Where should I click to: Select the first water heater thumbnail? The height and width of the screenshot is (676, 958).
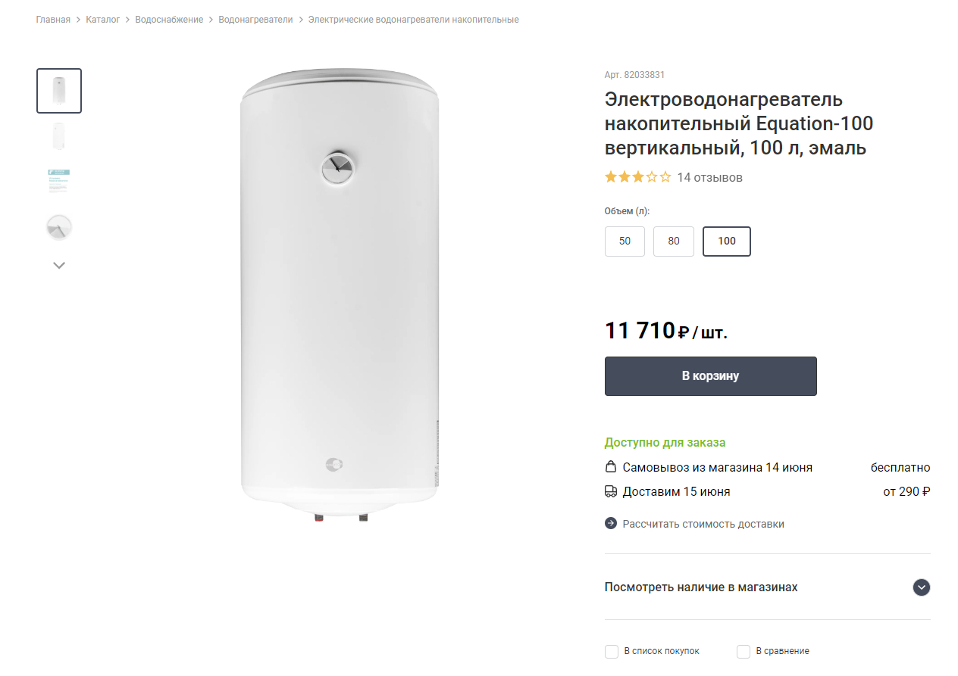(x=59, y=91)
